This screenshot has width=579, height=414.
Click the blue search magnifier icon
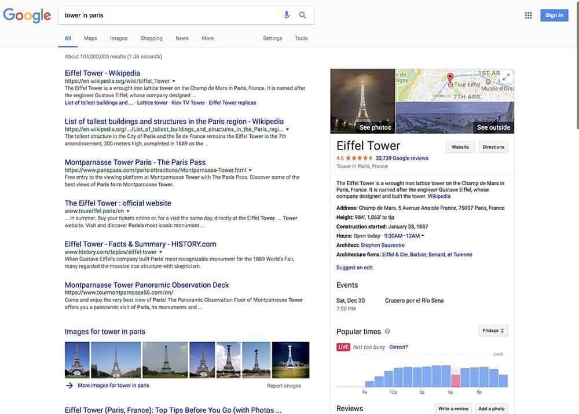point(302,15)
